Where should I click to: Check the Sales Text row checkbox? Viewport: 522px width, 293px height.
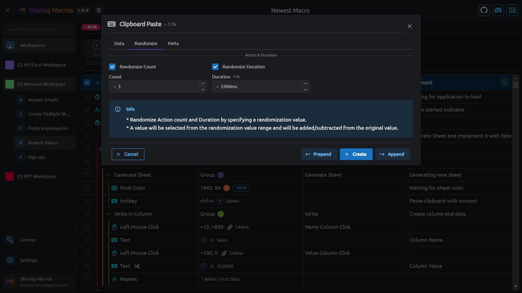[x=87, y=240]
